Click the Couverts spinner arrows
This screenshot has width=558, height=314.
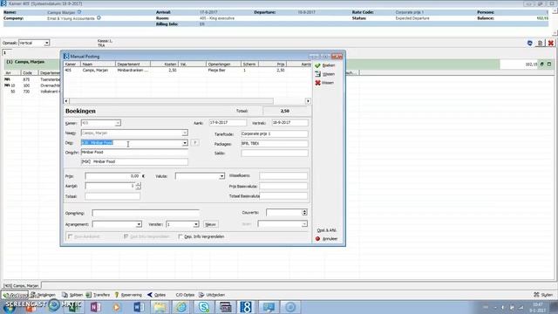[x=304, y=212]
